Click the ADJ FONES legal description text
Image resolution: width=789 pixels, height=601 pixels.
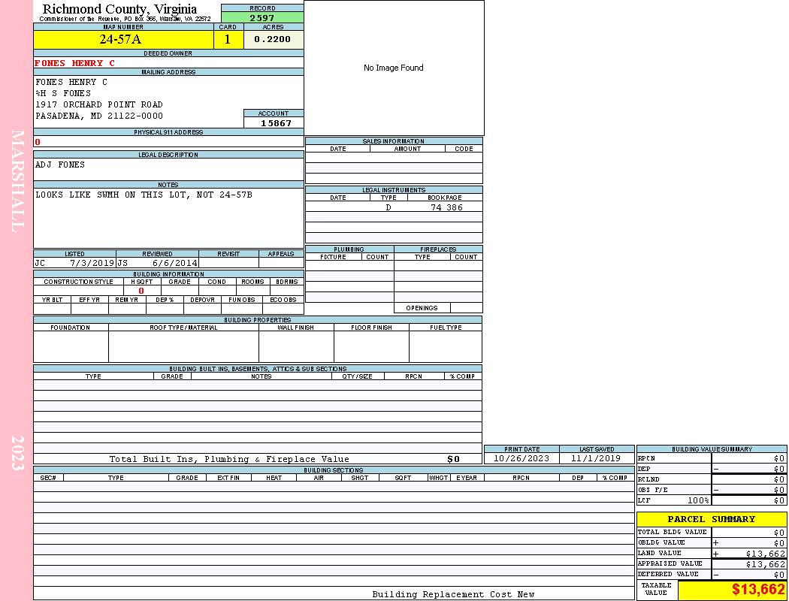tap(60, 165)
